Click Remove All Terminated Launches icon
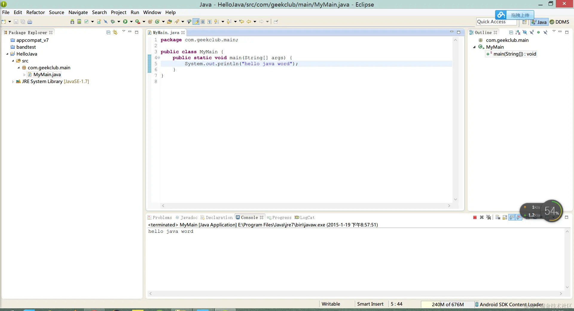 coord(489,217)
